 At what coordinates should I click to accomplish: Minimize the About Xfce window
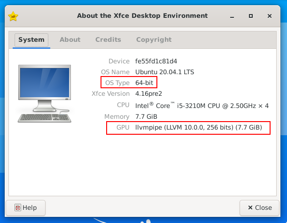pyautogui.click(x=232, y=16)
